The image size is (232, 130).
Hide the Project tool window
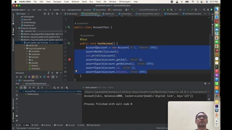61,14
